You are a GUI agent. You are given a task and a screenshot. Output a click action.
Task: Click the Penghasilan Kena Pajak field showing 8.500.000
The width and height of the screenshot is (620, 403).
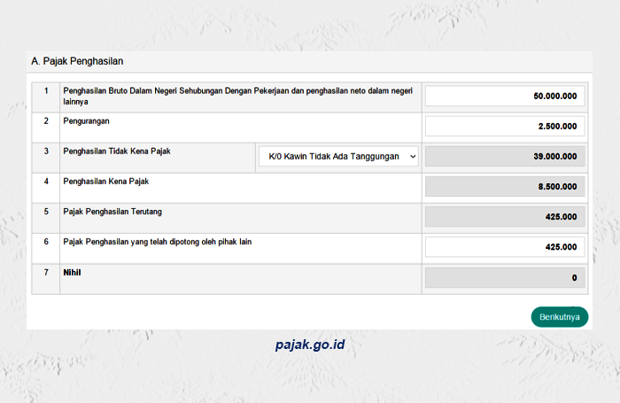(x=504, y=187)
